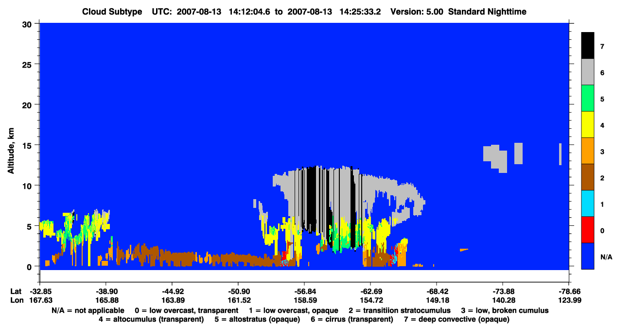The height and width of the screenshot is (324, 632).
Task: Click the gray color swatch labeled 6
Action: [x=588, y=72]
